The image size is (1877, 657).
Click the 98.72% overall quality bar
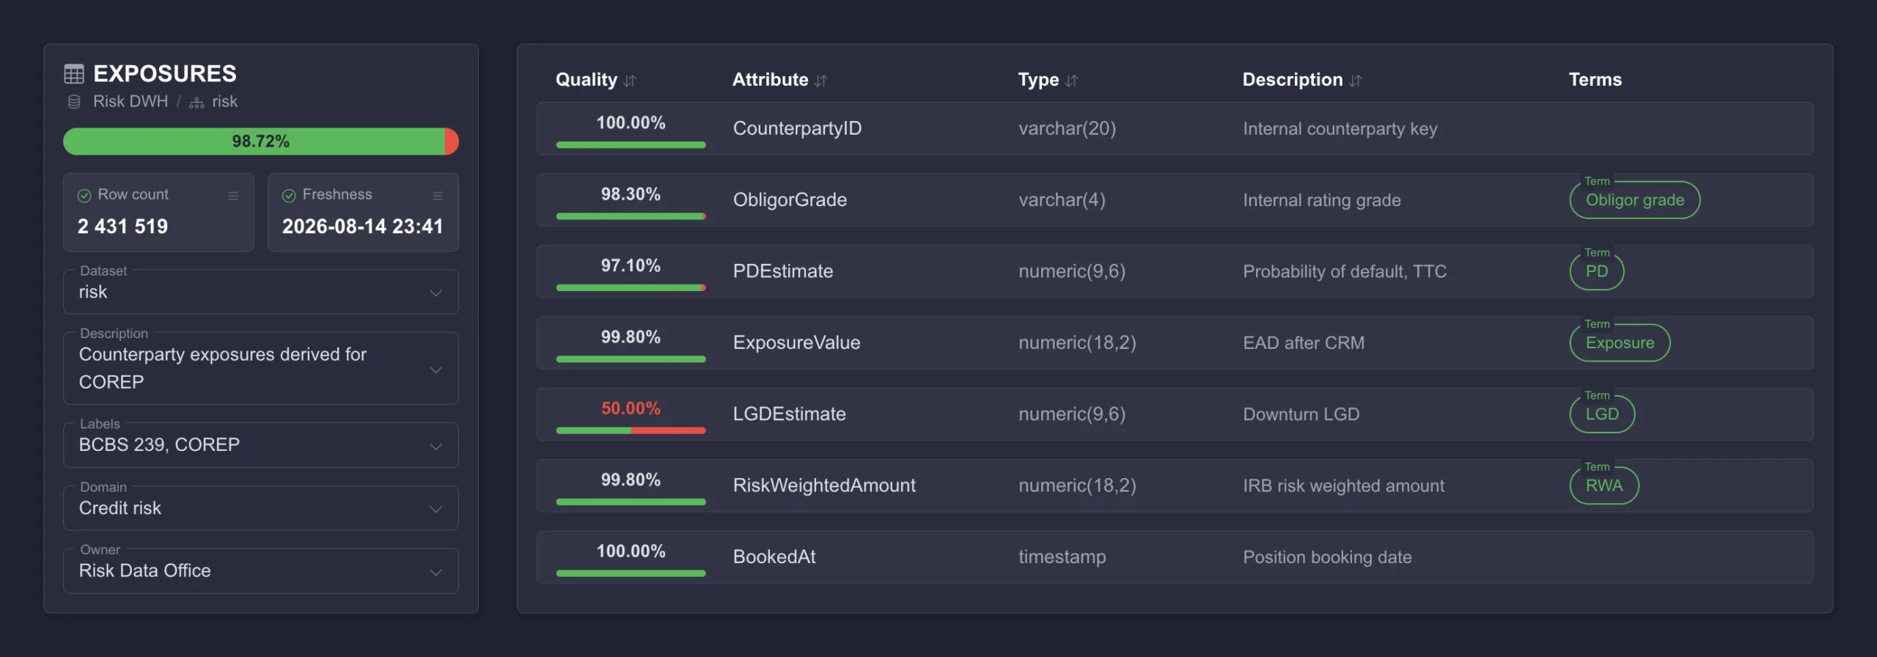click(x=261, y=142)
